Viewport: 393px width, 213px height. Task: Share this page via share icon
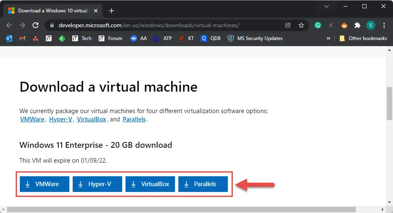[288, 25]
